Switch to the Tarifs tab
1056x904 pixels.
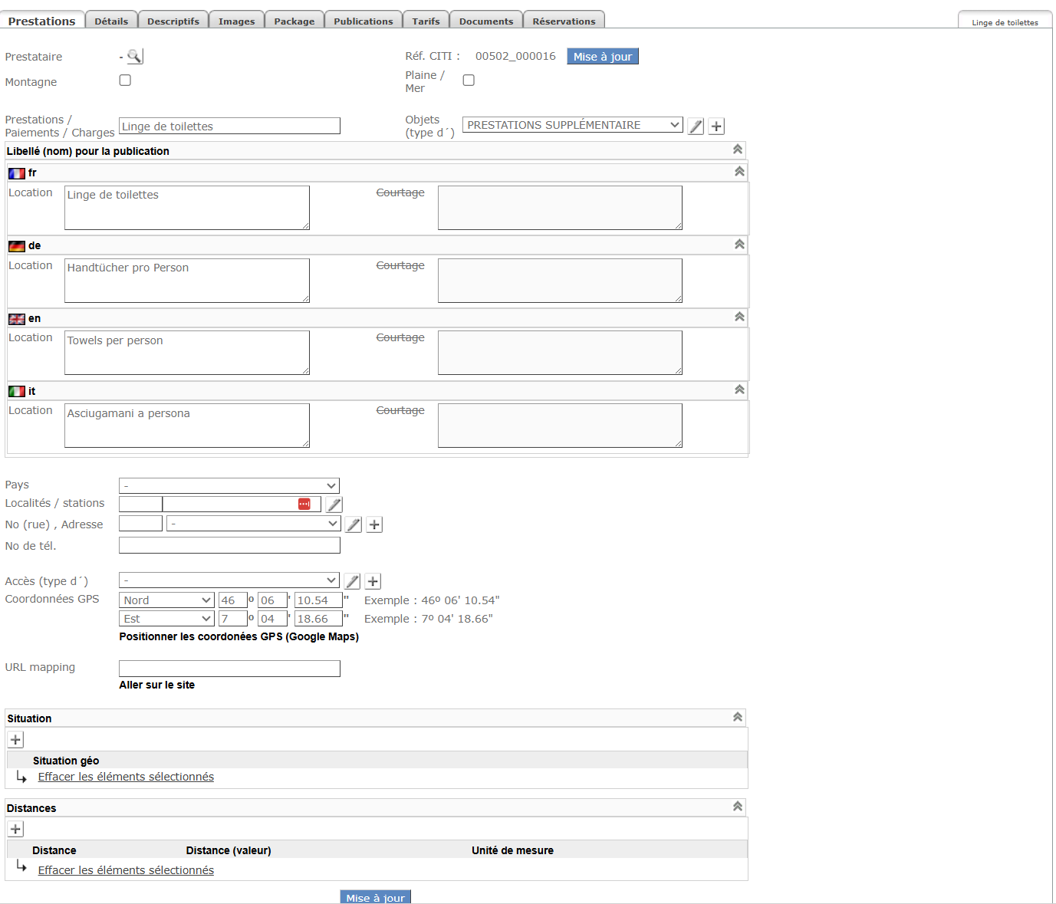pos(426,21)
